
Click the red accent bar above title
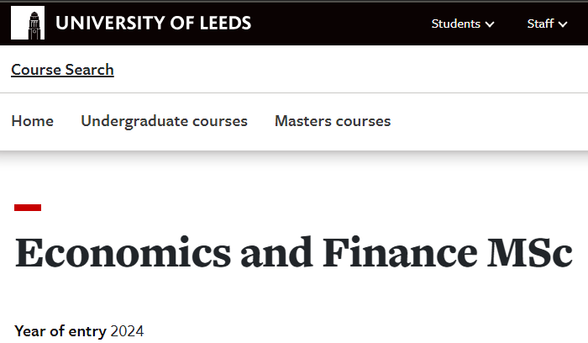28,208
